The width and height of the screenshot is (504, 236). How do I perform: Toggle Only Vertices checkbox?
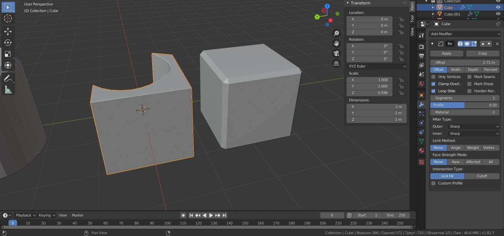tap(434, 77)
